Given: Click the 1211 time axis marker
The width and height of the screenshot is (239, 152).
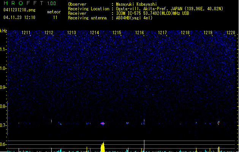Looking at the screenshot, I should 26,33.
